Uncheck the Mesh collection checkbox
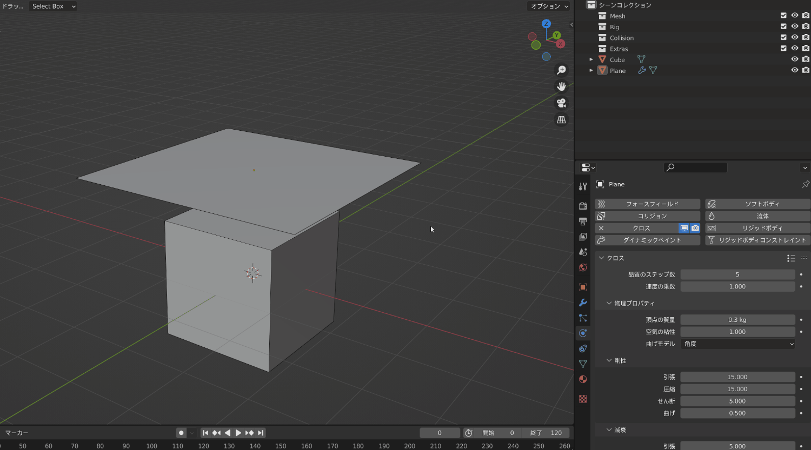The height and width of the screenshot is (450, 811). pos(783,16)
